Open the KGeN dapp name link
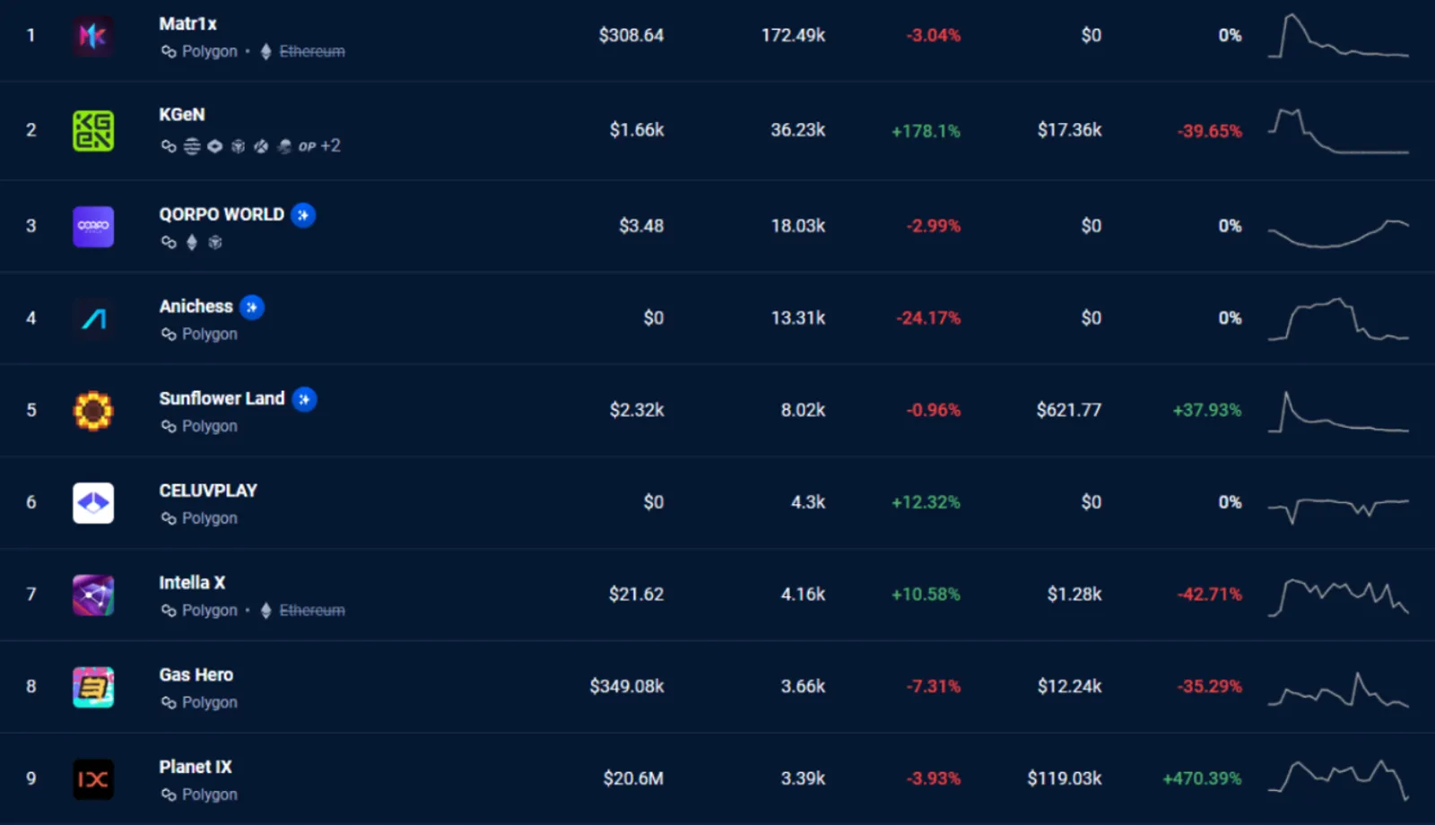This screenshot has width=1435, height=825. 182,115
